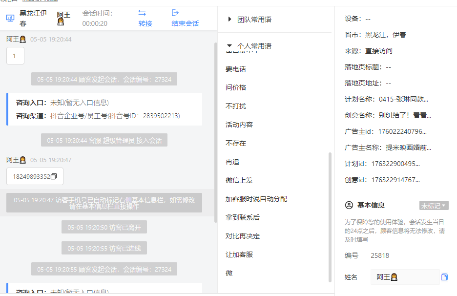Click the phone number message 18249893352
Viewport: 457px width, 296px height.
(31, 176)
